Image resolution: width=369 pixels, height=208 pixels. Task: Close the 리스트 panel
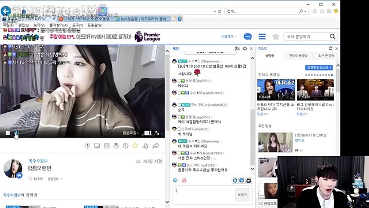pyautogui.click(x=336, y=49)
